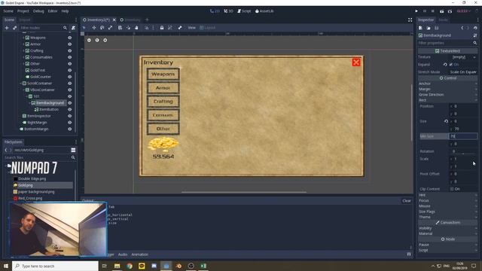Switch to the Import dock tab

pyautogui.click(x=25, y=20)
